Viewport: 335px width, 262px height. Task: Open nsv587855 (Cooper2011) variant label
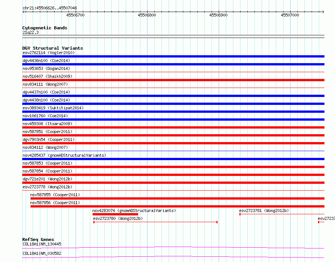[55, 195]
